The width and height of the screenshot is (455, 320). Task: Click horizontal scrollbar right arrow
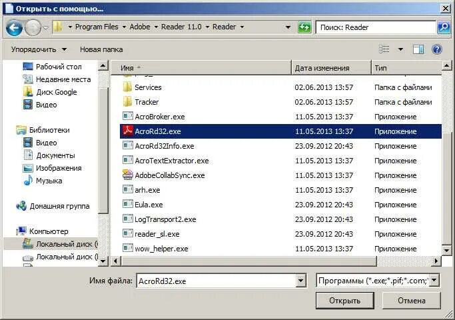[x=436, y=261]
